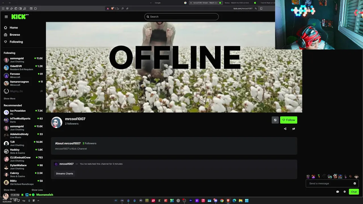Screen dimensions: 363x204
Task: Open Browse in the sidebar
Action: (x=15, y=35)
